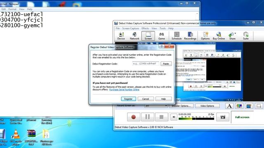Click the stop recording button
264x148 pixels.
click(161, 117)
